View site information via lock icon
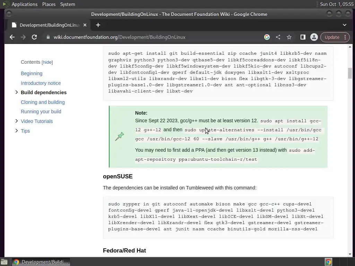355x266 pixels. click(48, 37)
